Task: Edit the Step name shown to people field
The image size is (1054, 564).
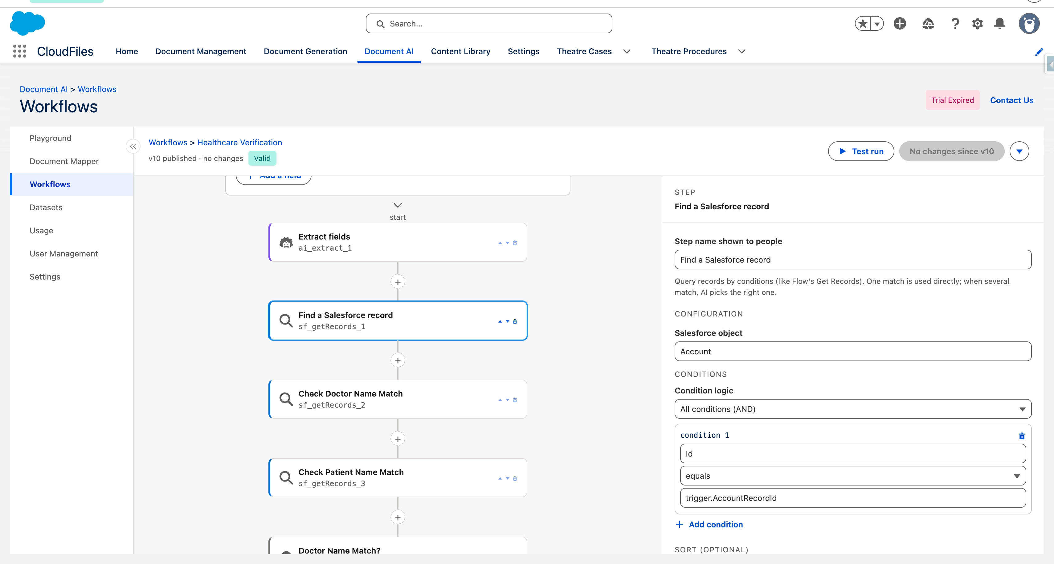Action: click(853, 260)
